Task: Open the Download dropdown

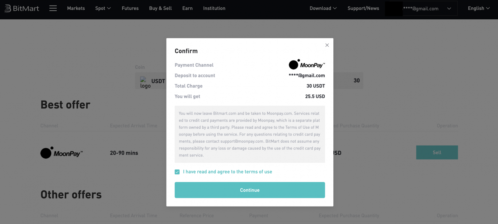Action: click(323, 8)
